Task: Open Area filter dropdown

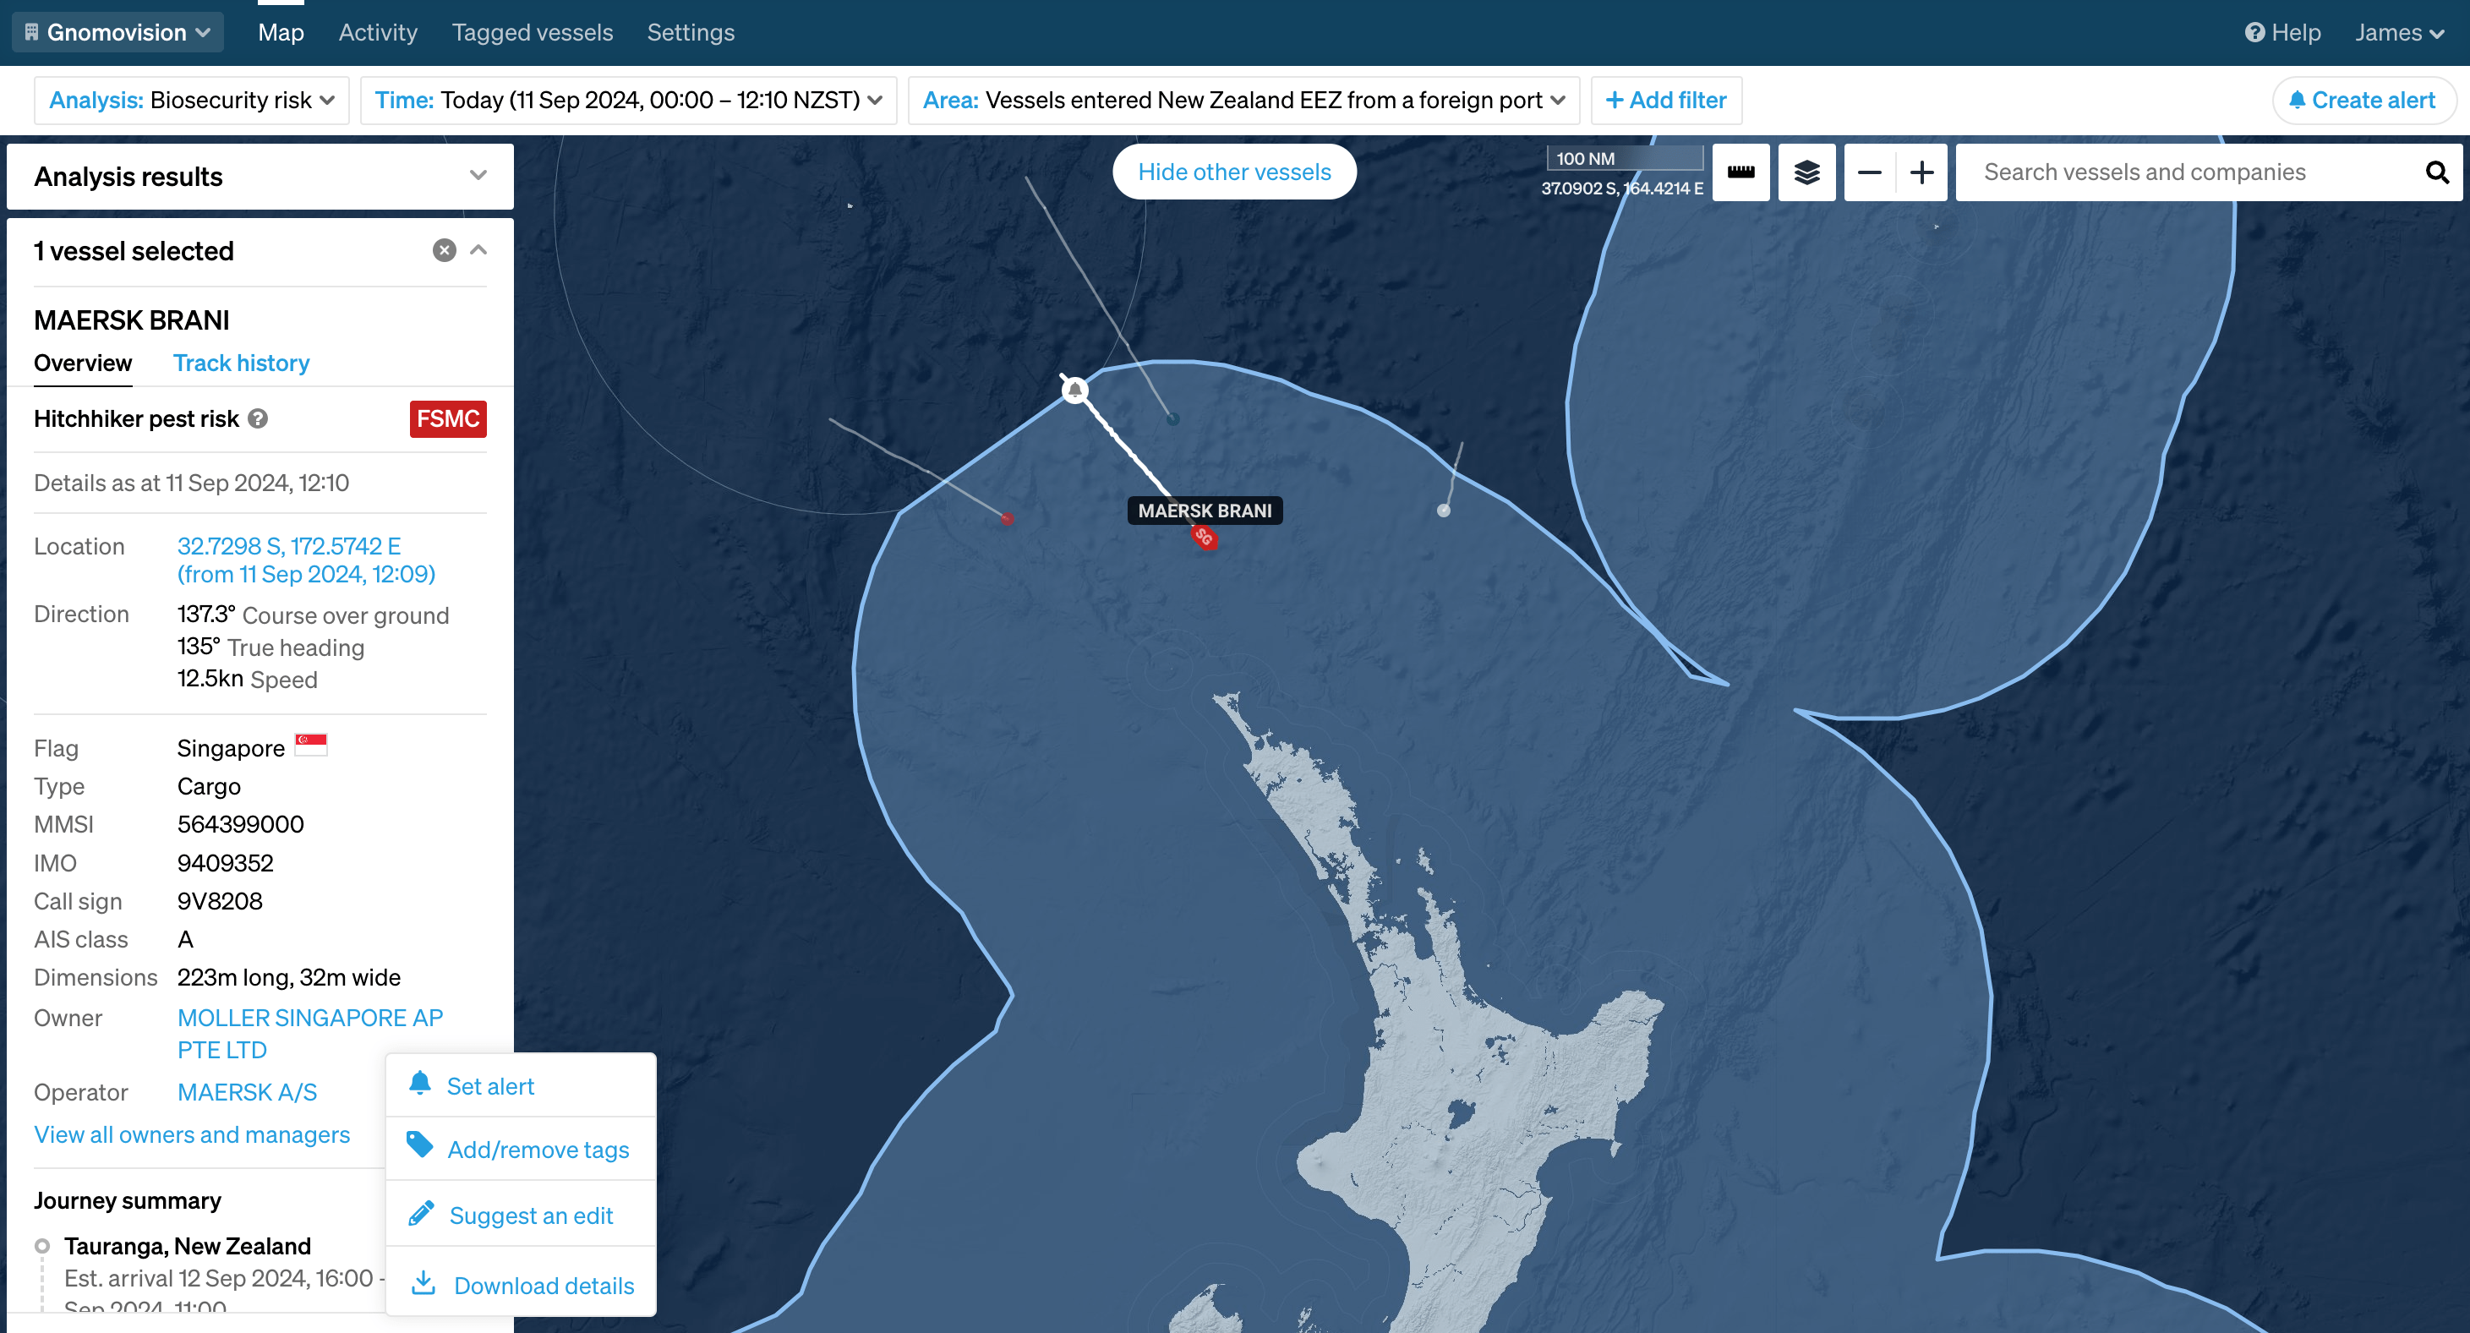Action: point(1243,100)
